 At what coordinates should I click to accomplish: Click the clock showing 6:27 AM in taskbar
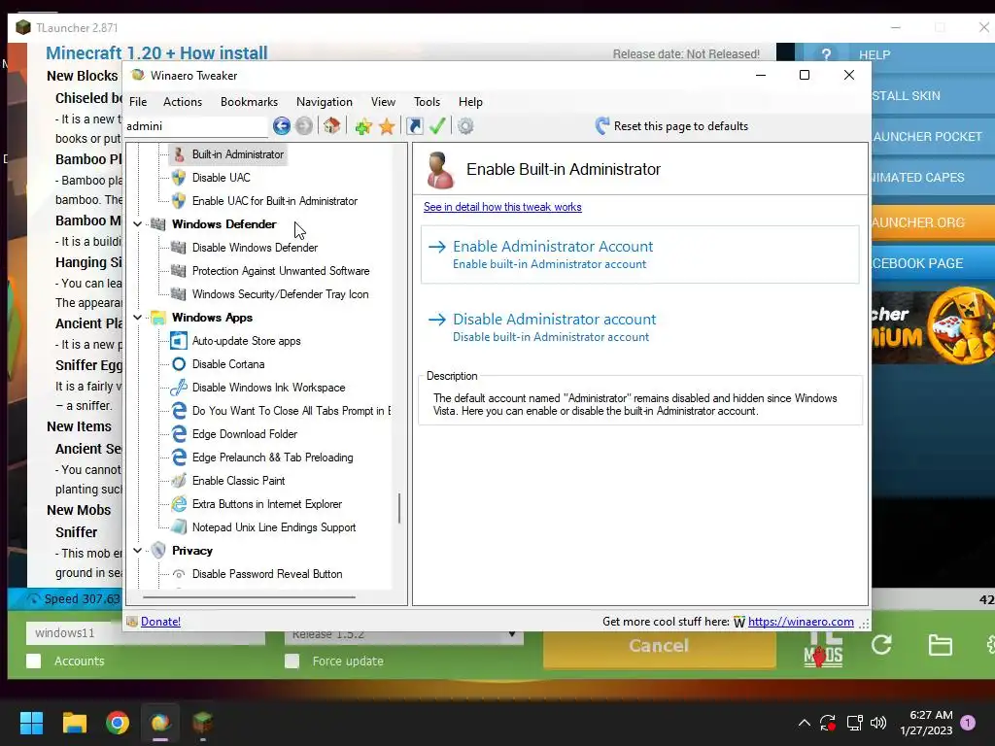pyautogui.click(x=926, y=723)
